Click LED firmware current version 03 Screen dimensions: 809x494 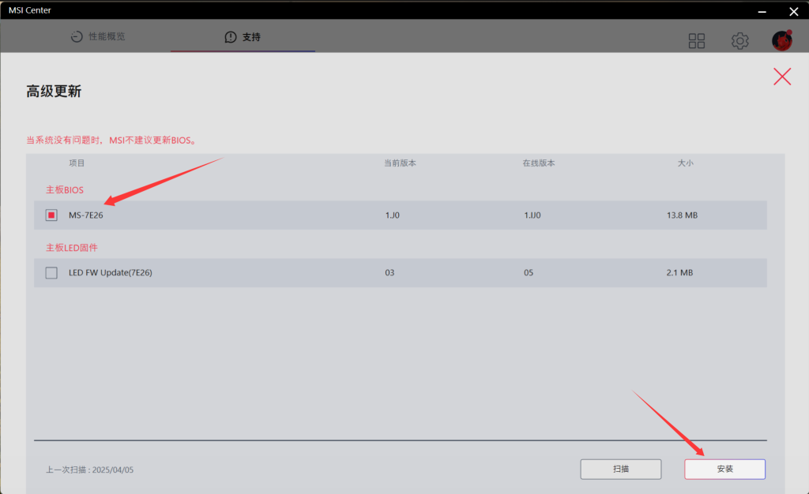pos(389,272)
